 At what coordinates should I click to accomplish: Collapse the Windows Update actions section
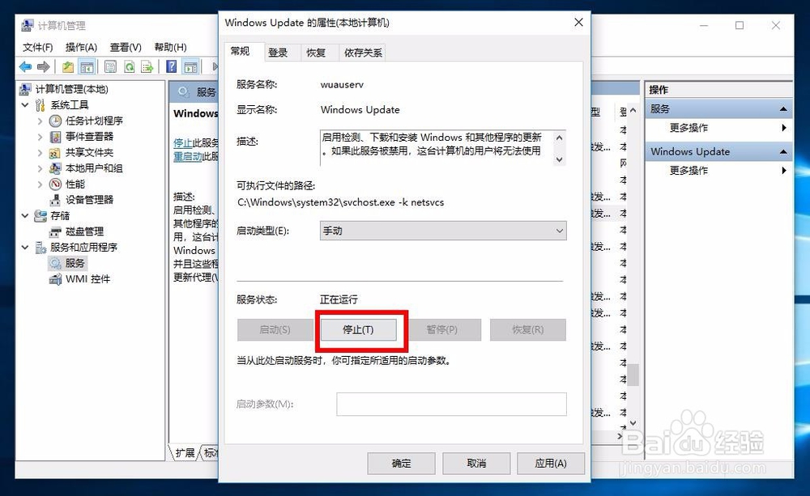click(x=783, y=152)
